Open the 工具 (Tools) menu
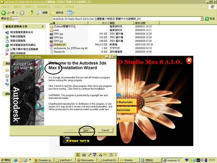The image size is (217, 163). pos(58,6)
